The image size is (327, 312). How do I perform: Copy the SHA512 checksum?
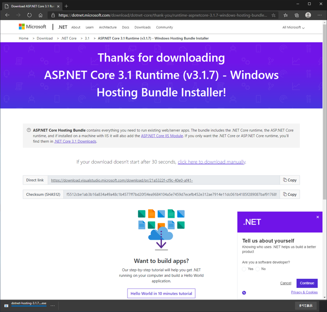click(x=289, y=194)
